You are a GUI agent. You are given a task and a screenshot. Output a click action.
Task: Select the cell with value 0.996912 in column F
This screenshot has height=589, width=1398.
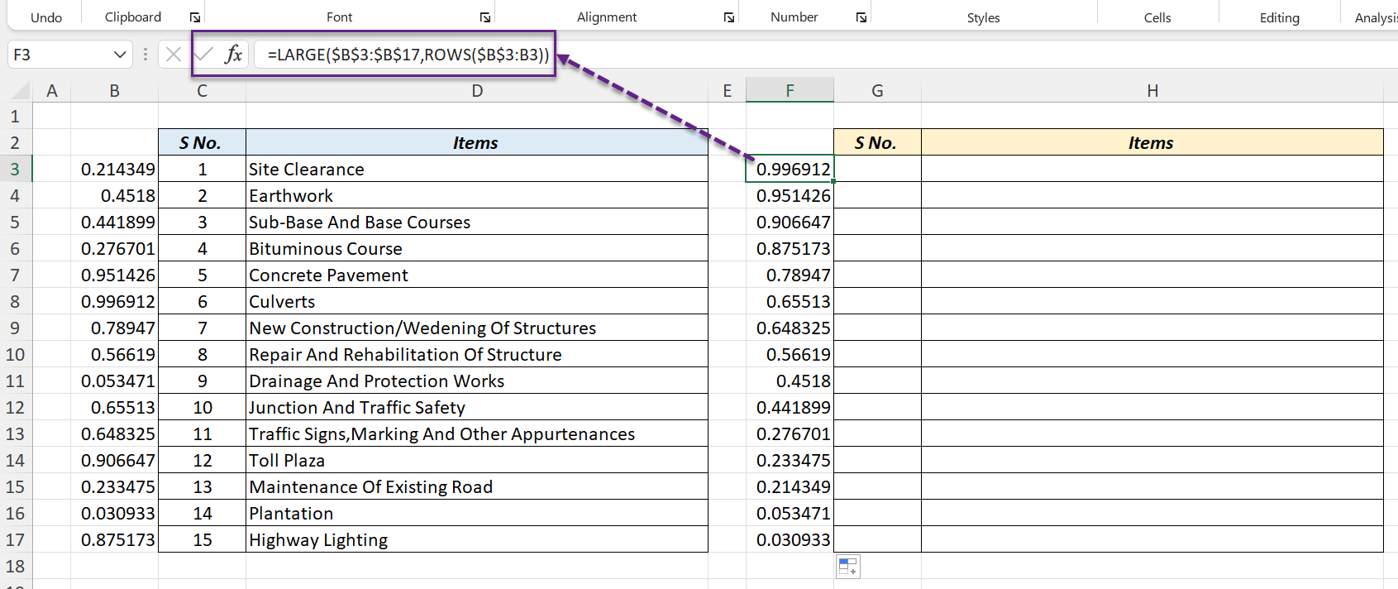click(x=790, y=170)
